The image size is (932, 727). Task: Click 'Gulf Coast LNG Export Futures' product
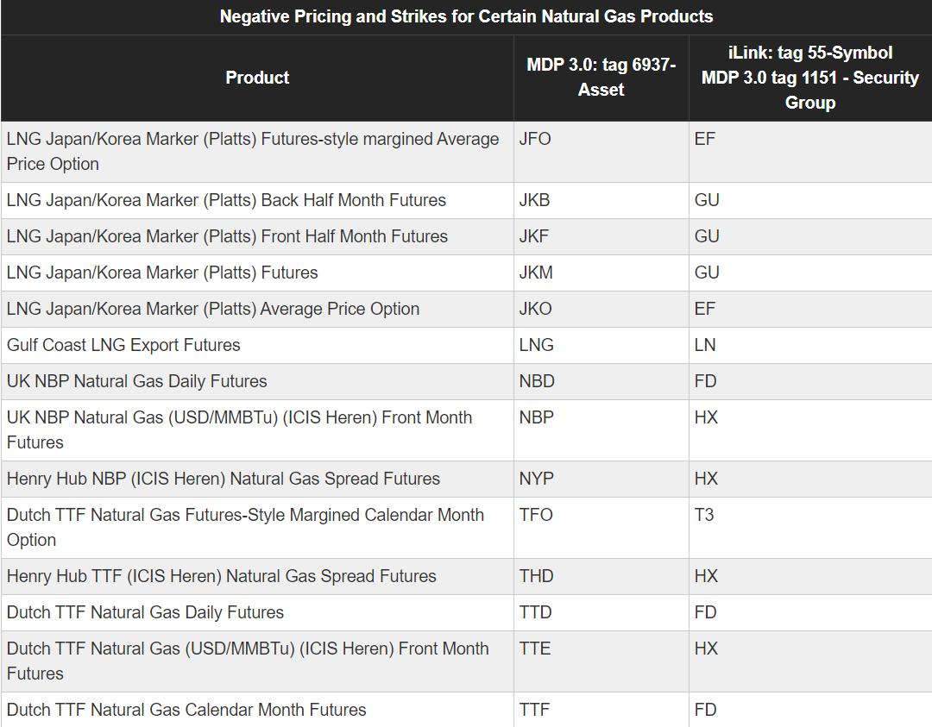(123, 345)
